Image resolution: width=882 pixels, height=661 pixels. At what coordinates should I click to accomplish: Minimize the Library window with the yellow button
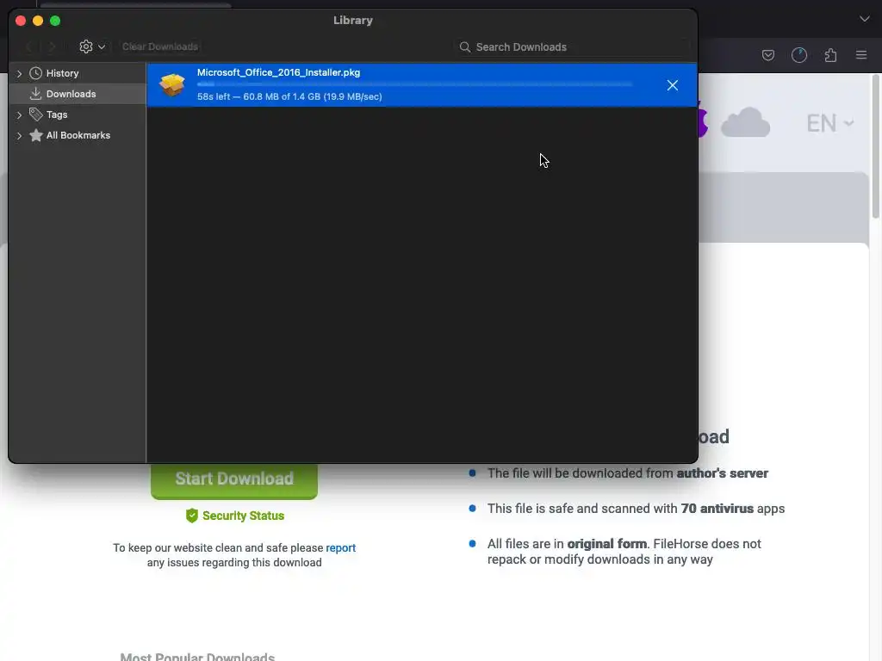coord(38,21)
